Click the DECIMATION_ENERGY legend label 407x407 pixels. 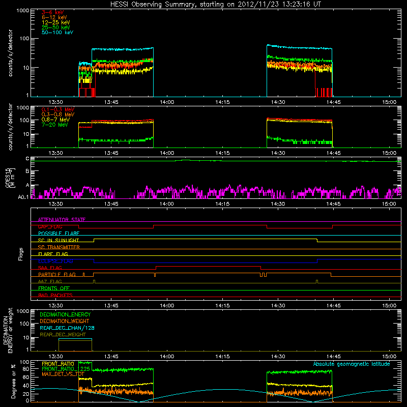65,314
